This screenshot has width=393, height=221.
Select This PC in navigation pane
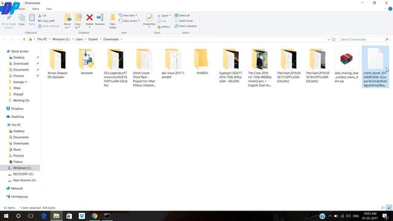point(16,125)
